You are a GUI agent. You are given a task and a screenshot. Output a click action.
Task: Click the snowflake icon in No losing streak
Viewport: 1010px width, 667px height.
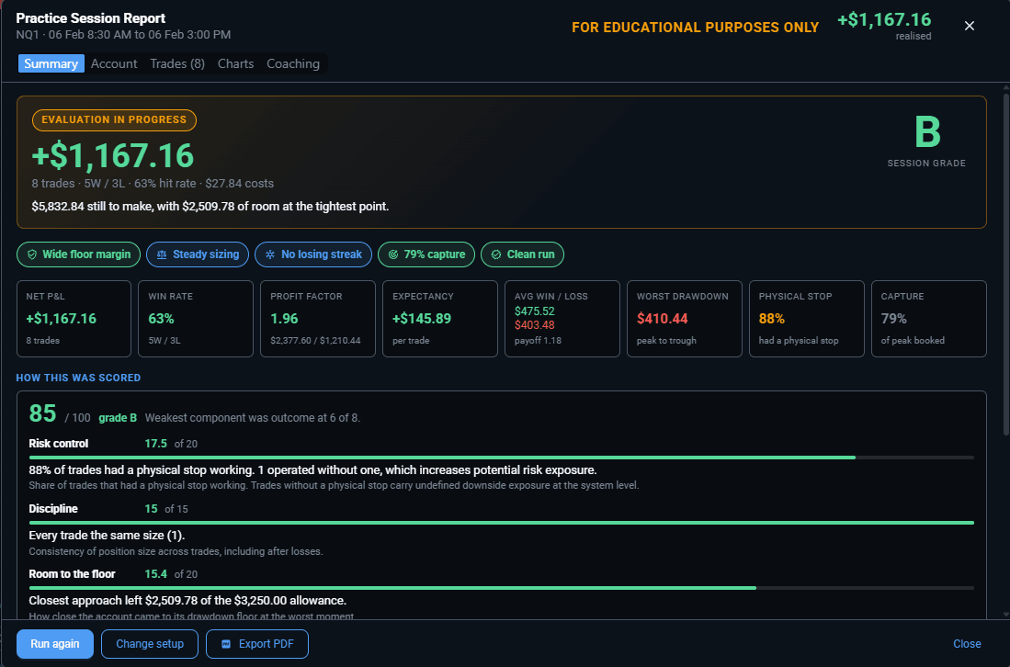(x=270, y=254)
